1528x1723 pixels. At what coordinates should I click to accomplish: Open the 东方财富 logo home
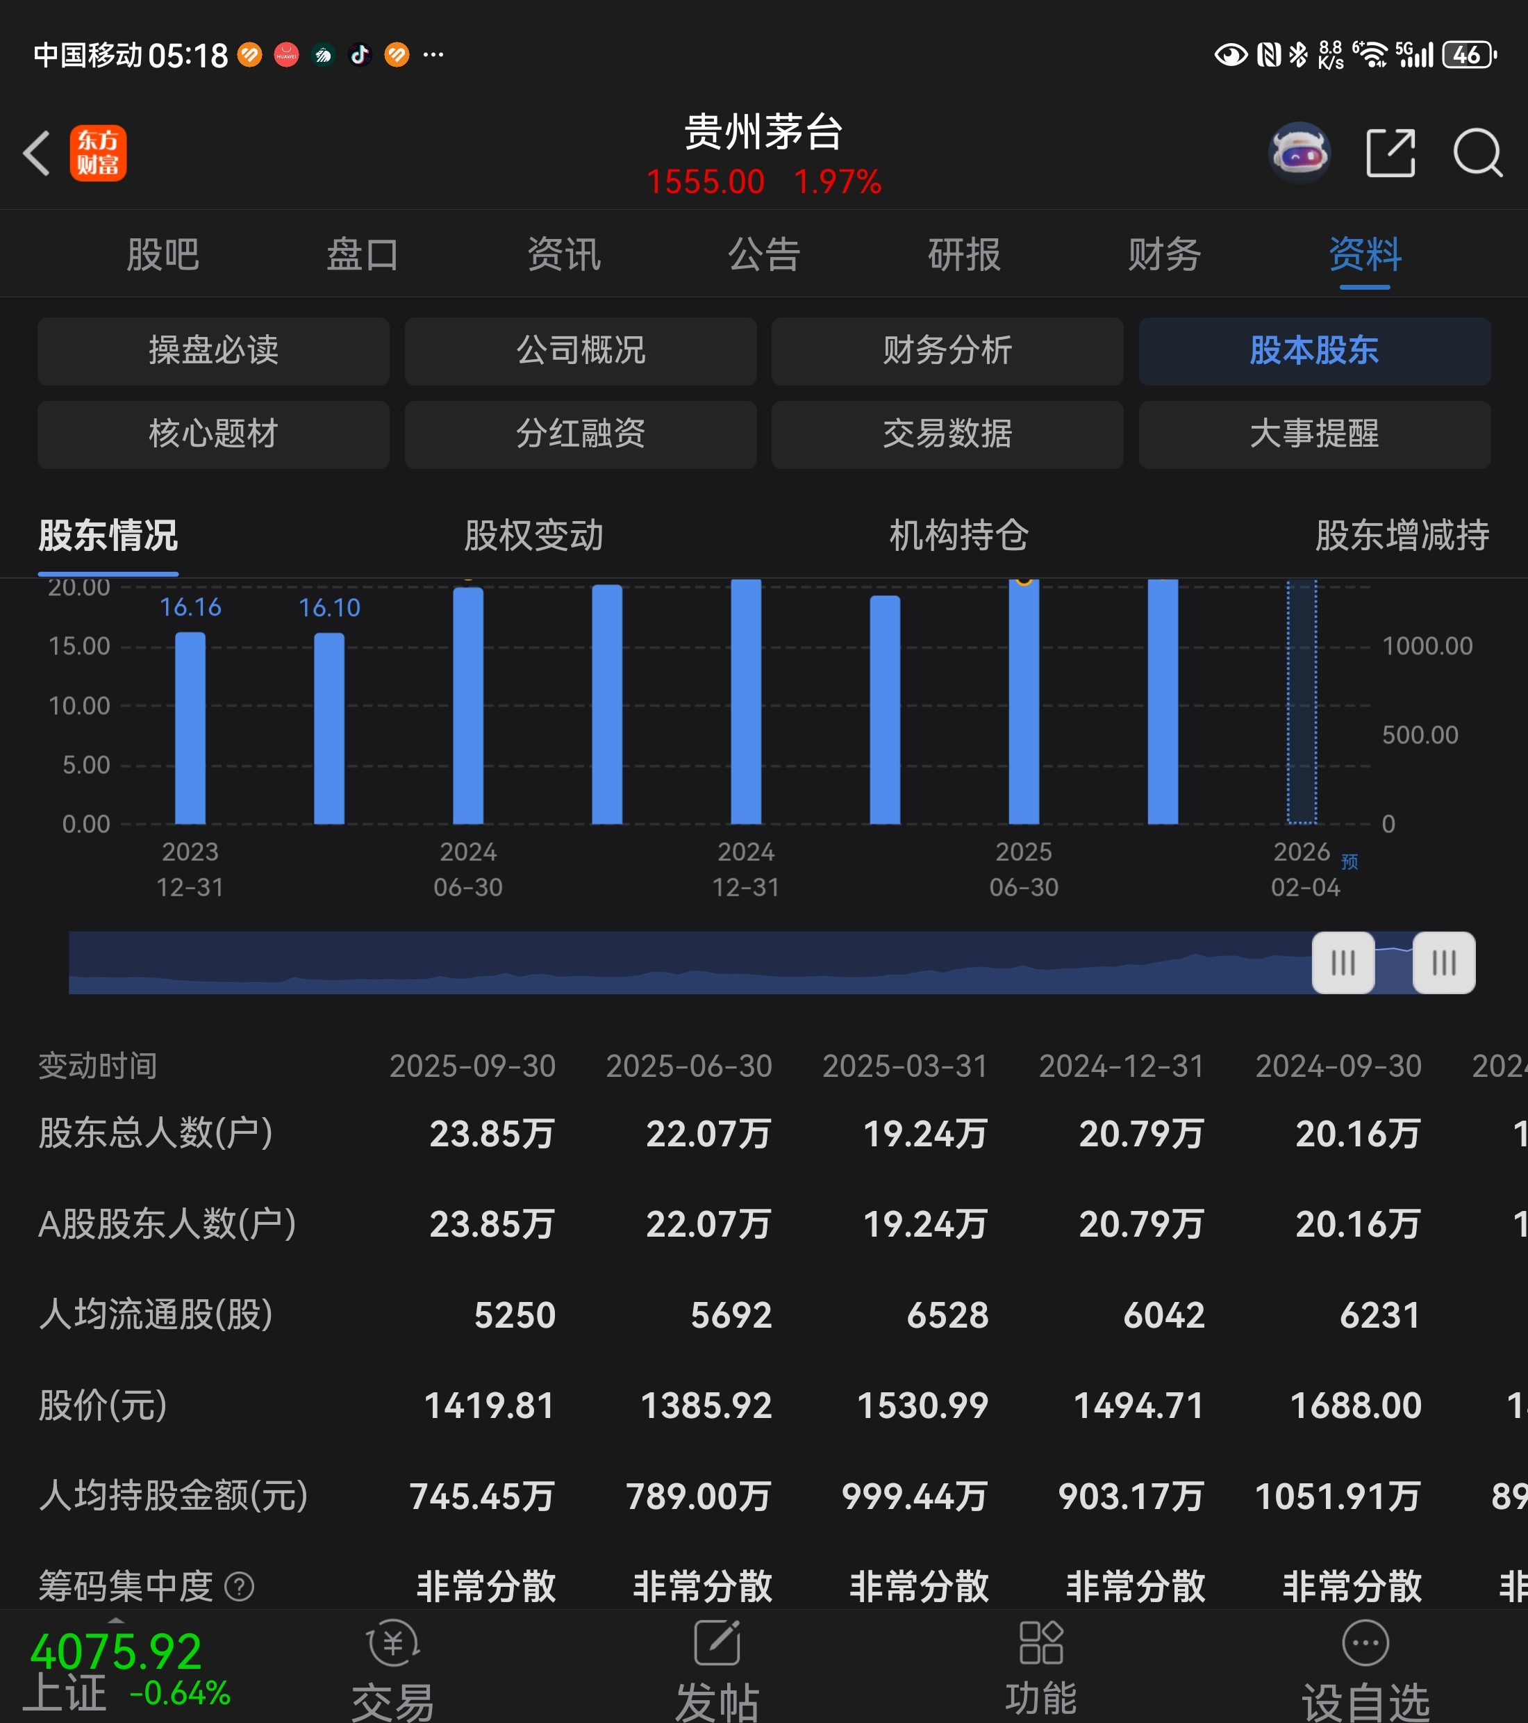98,154
